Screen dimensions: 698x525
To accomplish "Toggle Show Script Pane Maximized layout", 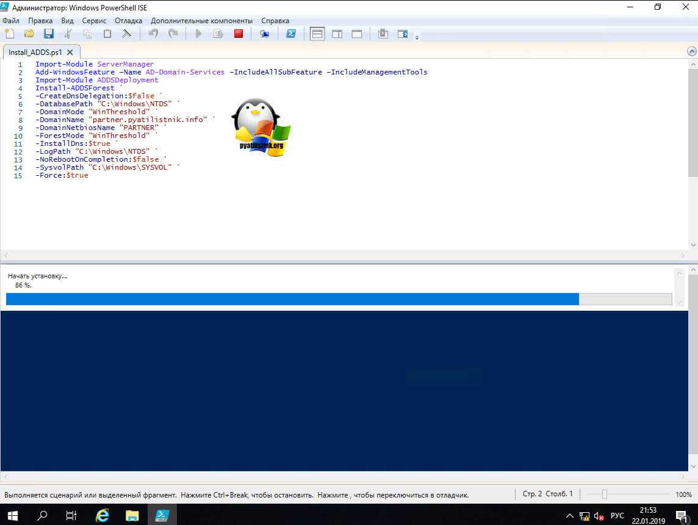I will tap(357, 34).
